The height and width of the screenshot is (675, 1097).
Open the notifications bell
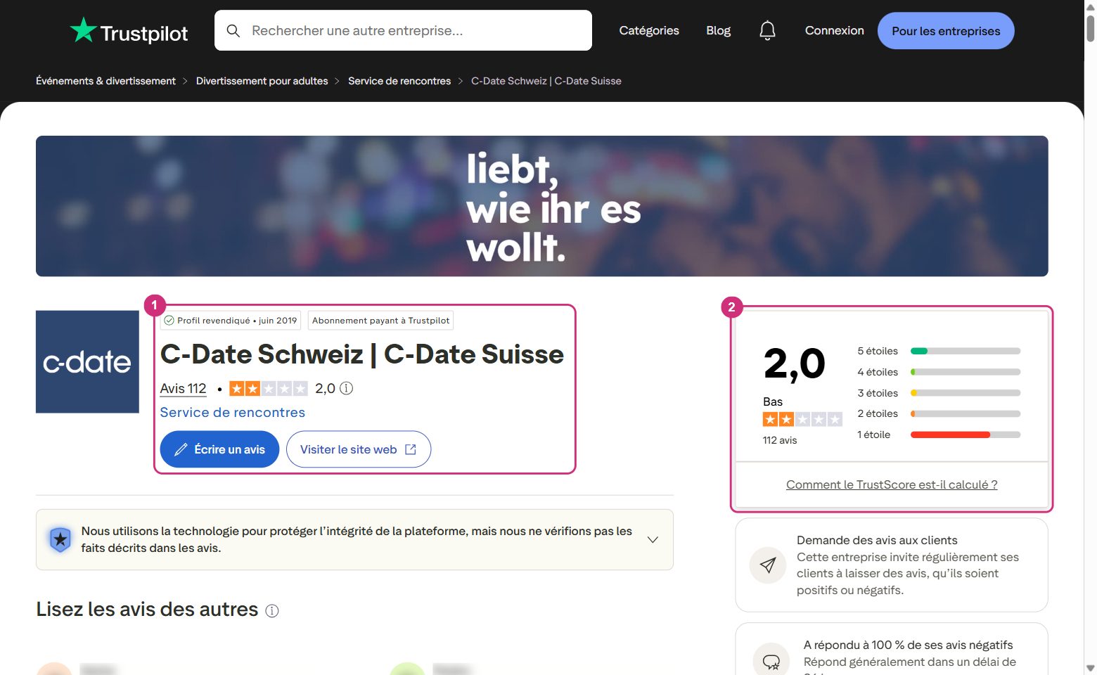pos(767,31)
